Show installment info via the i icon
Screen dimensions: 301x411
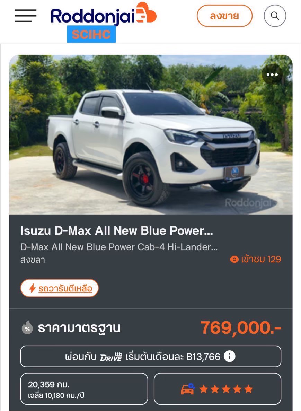[x=230, y=357]
